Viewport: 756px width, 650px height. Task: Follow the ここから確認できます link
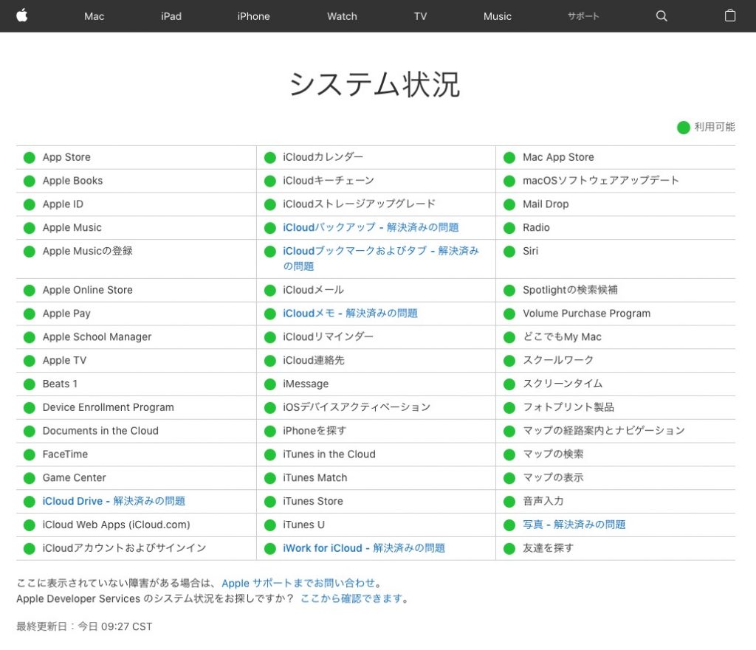pyautogui.click(x=352, y=598)
